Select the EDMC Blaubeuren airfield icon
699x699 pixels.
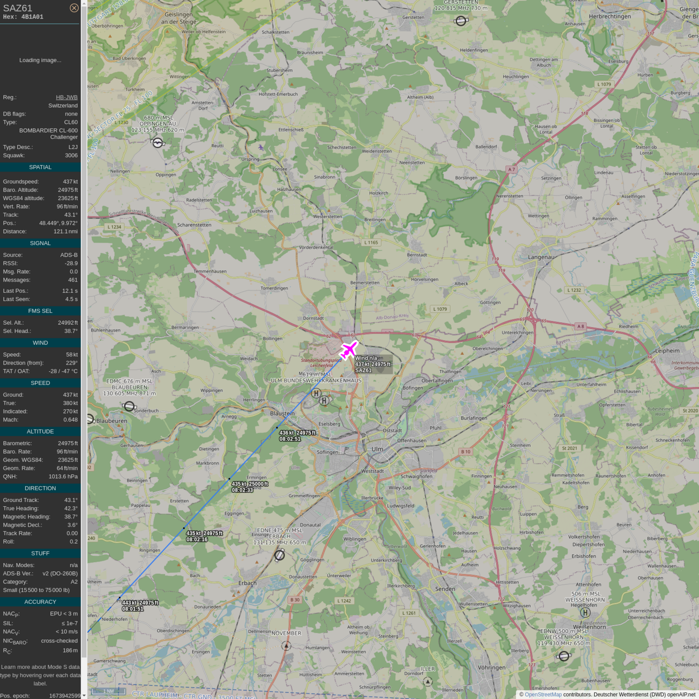coord(129,406)
